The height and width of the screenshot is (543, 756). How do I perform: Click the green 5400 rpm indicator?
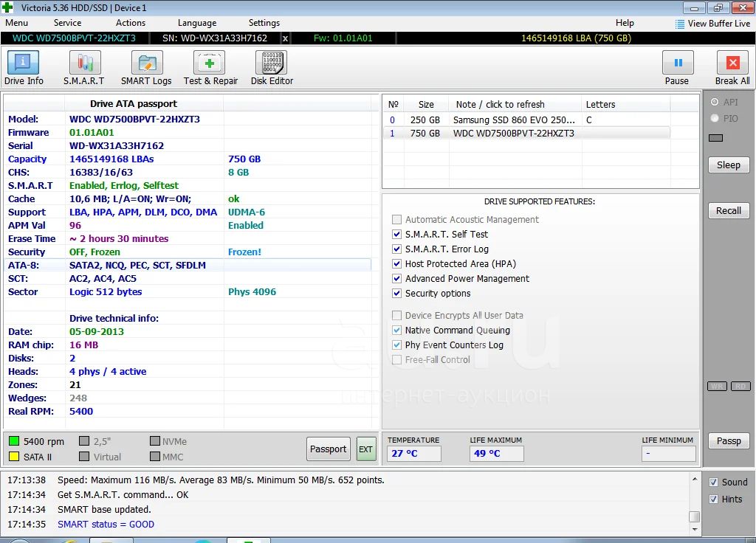tap(13, 441)
